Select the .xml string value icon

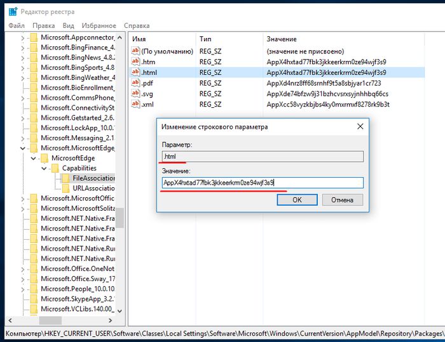(x=135, y=104)
